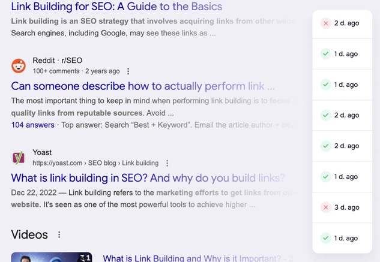The height and width of the screenshot is (262, 380).
Task: Open "Link Building for SEO: A Guide" result
Action: (116, 7)
